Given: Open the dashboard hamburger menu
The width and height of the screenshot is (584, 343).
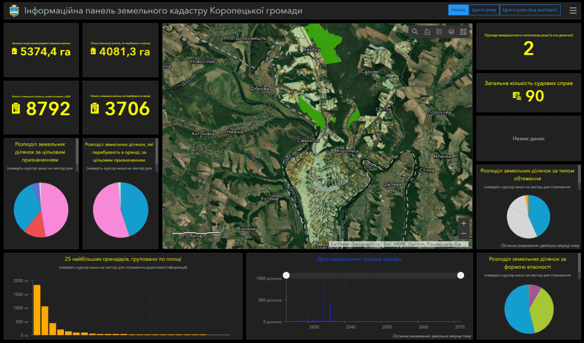Looking at the screenshot, I should click(573, 10).
